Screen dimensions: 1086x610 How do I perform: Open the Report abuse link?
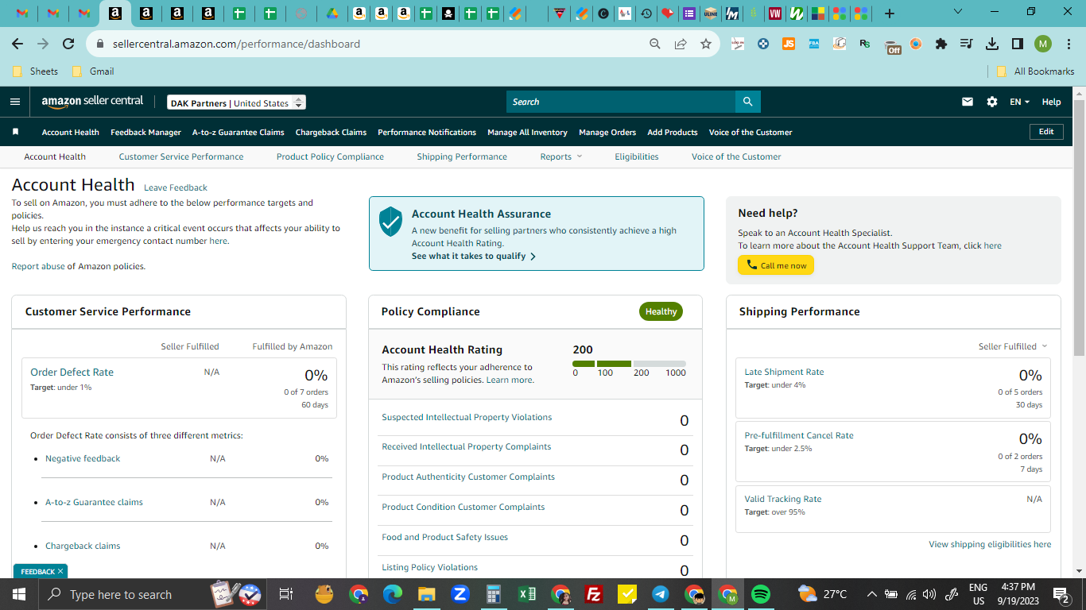tap(38, 266)
